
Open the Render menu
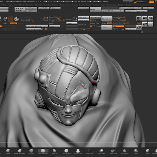click(x=74, y=5)
